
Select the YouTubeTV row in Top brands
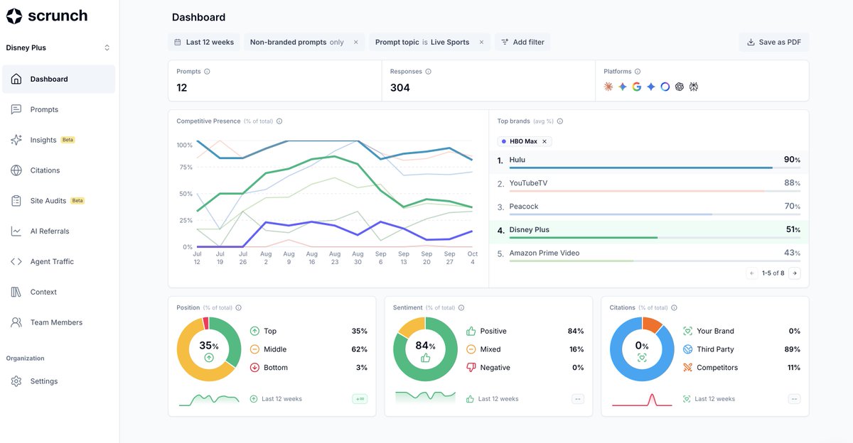pos(649,185)
